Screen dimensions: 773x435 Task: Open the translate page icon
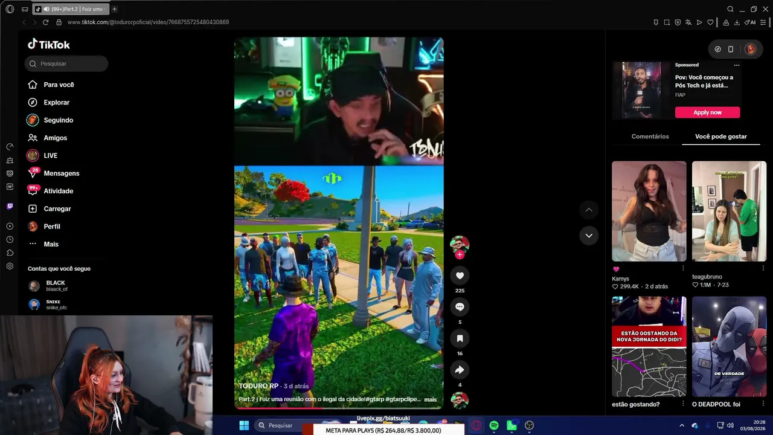coord(688,22)
